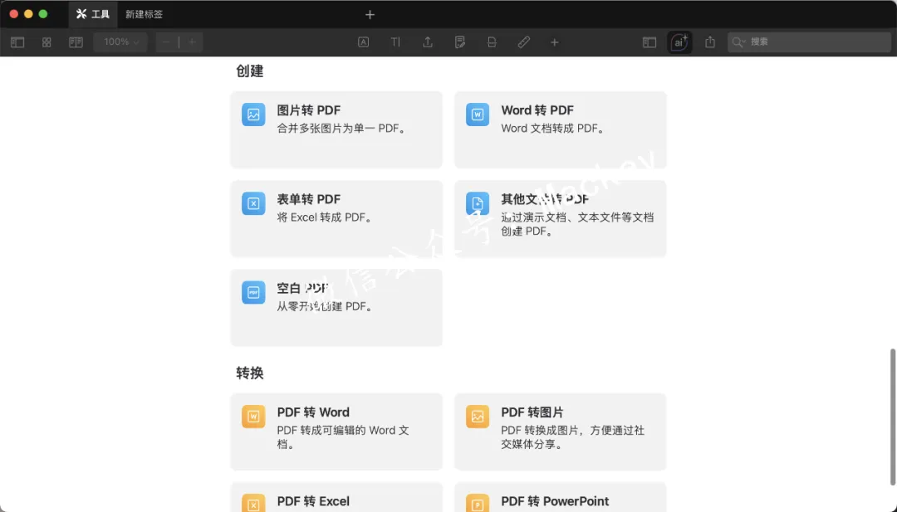This screenshot has height=512, width=897.
Task: Focus the 搜索 search field
Action: pos(809,42)
